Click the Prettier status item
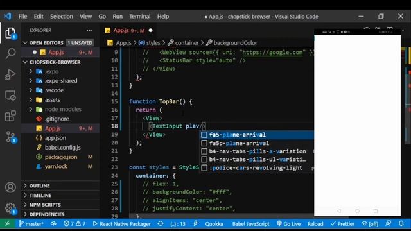Viewport: 411px width, 231px height. [x=342, y=224]
